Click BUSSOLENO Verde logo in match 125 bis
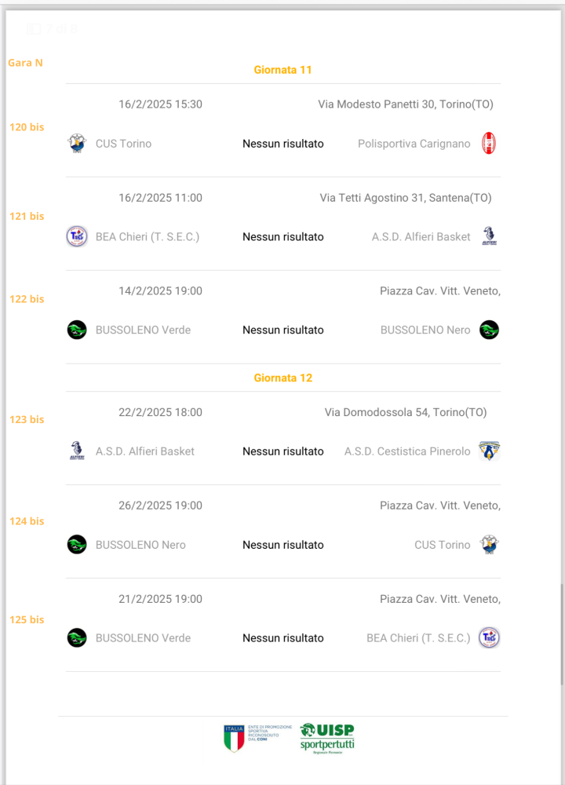565x785 pixels. [x=77, y=638]
